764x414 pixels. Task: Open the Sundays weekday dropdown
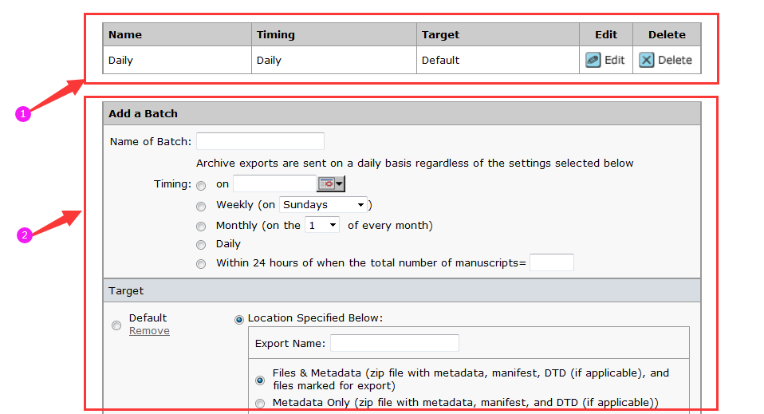[x=323, y=205]
